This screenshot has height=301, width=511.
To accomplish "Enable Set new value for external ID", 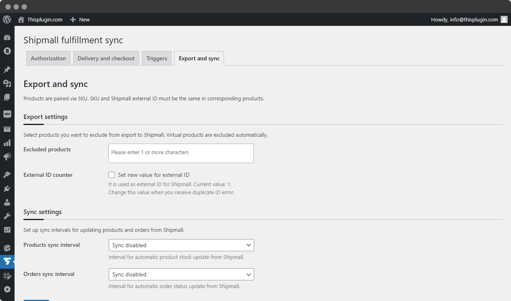I will click(x=112, y=175).
